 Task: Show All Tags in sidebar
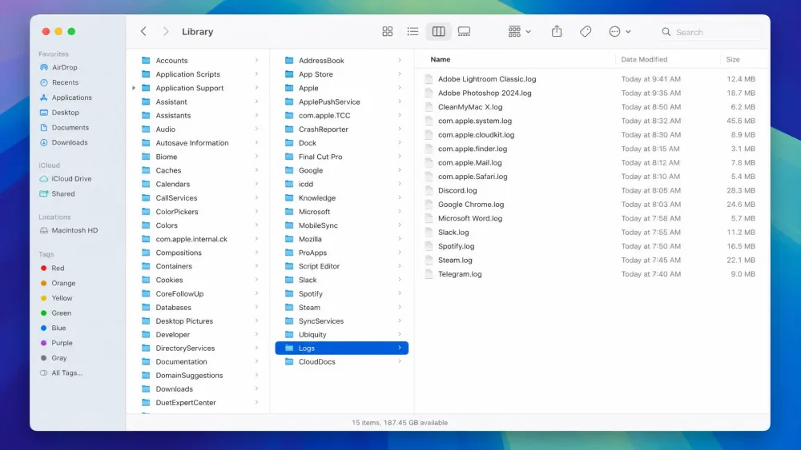click(66, 373)
